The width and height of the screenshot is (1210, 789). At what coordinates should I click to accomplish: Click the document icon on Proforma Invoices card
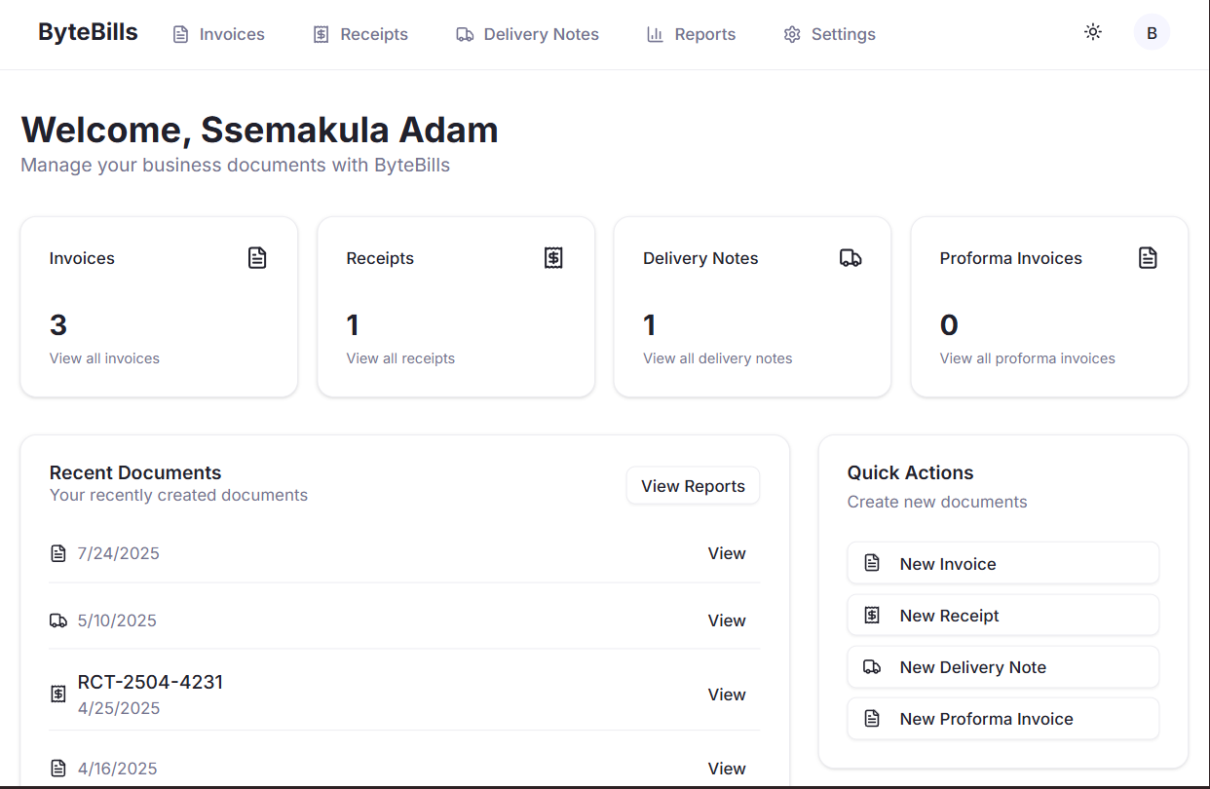tap(1148, 258)
